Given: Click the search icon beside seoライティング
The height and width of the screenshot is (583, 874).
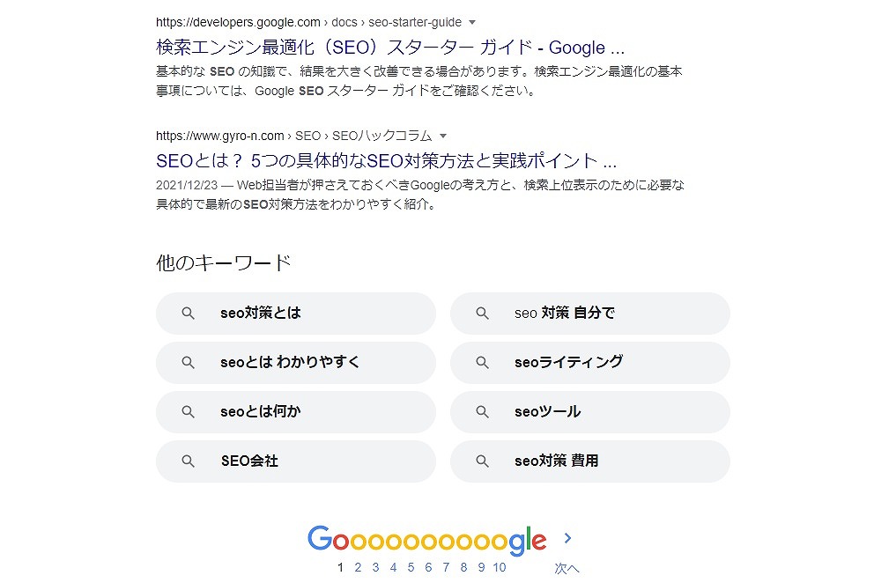Looking at the screenshot, I should pyautogui.click(x=482, y=363).
